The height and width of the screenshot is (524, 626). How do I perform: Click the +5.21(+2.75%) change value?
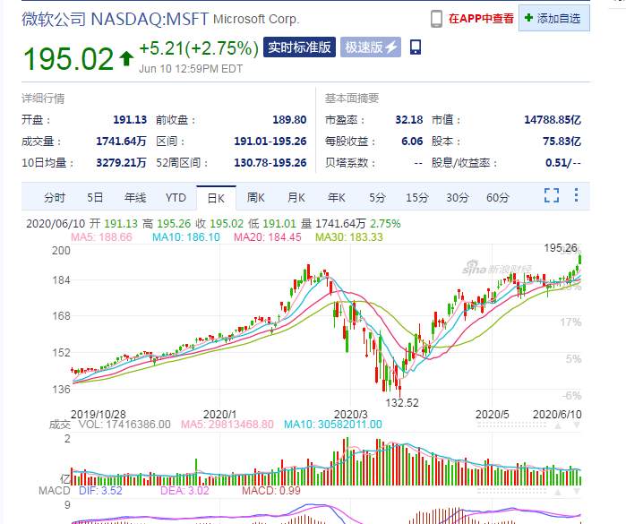coord(199,48)
